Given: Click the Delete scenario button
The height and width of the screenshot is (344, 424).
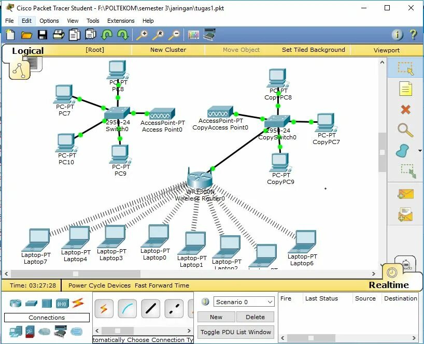Looking at the screenshot, I should pyautogui.click(x=255, y=317).
